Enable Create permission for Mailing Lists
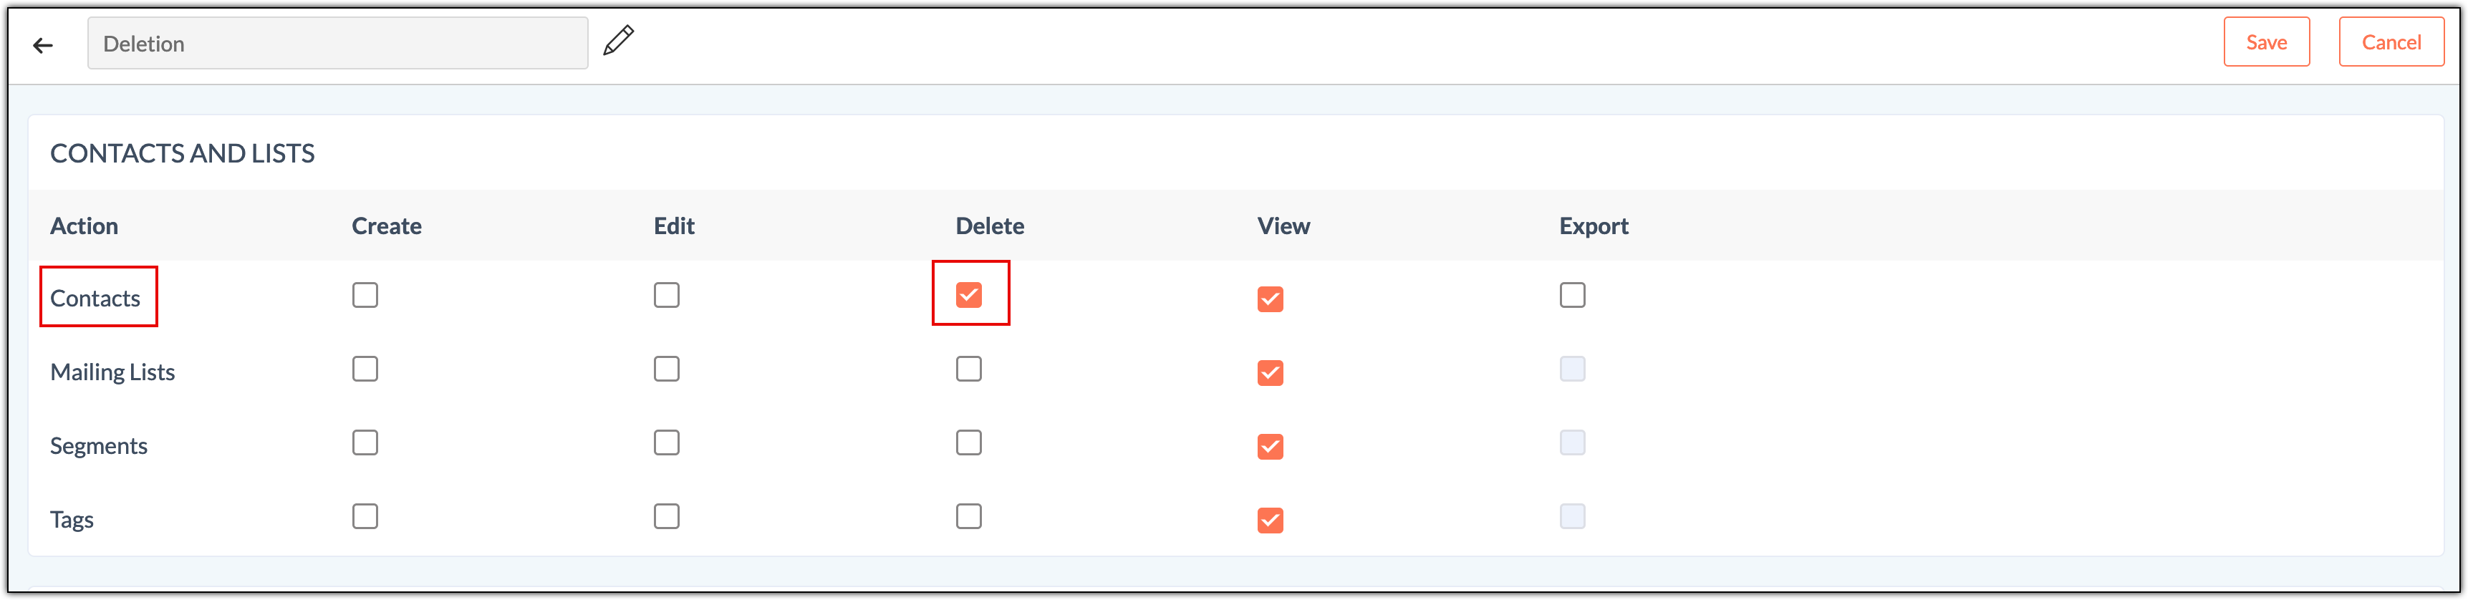 coord(365,369)
